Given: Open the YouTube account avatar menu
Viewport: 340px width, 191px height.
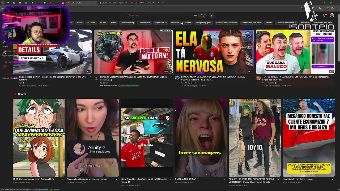Looking at the screenshot, I should [x=332, y=15].
